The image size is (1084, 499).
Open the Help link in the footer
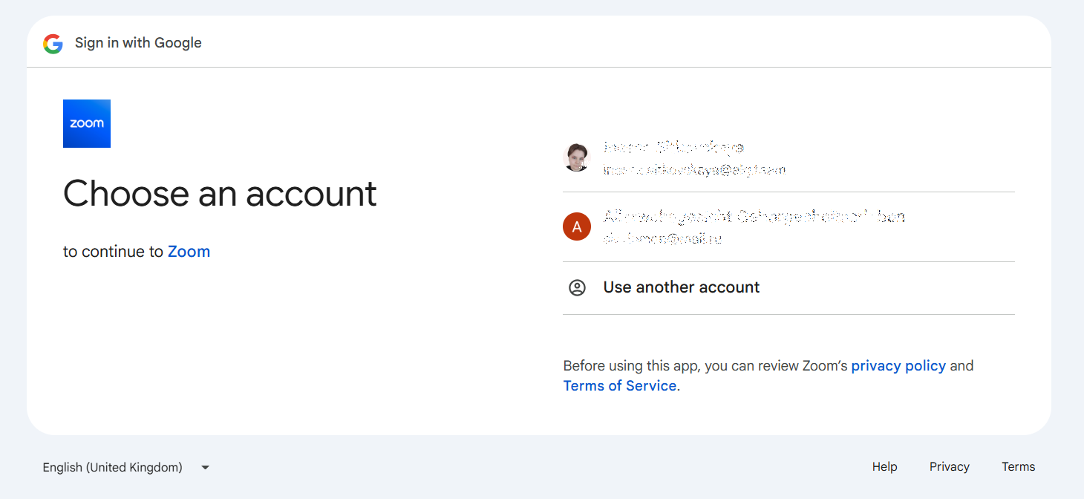click(x=884, y=467)
